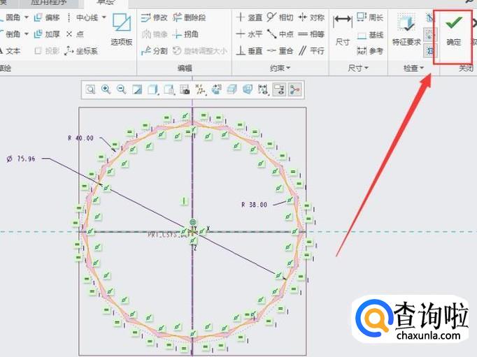This screenshot has width=477, height=357.
Task: Click zoom out magnifier in graphics toolbar
Action: coord(121,89)
